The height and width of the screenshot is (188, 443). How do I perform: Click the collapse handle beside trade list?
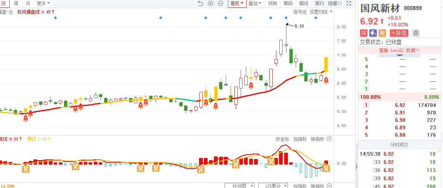coord(356,166)
